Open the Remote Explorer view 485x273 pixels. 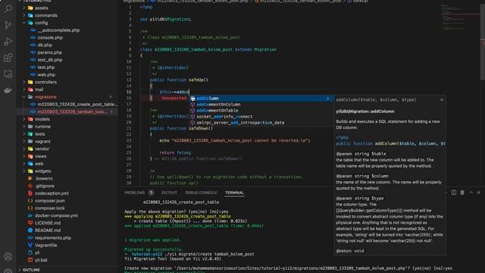coord(8,74)
